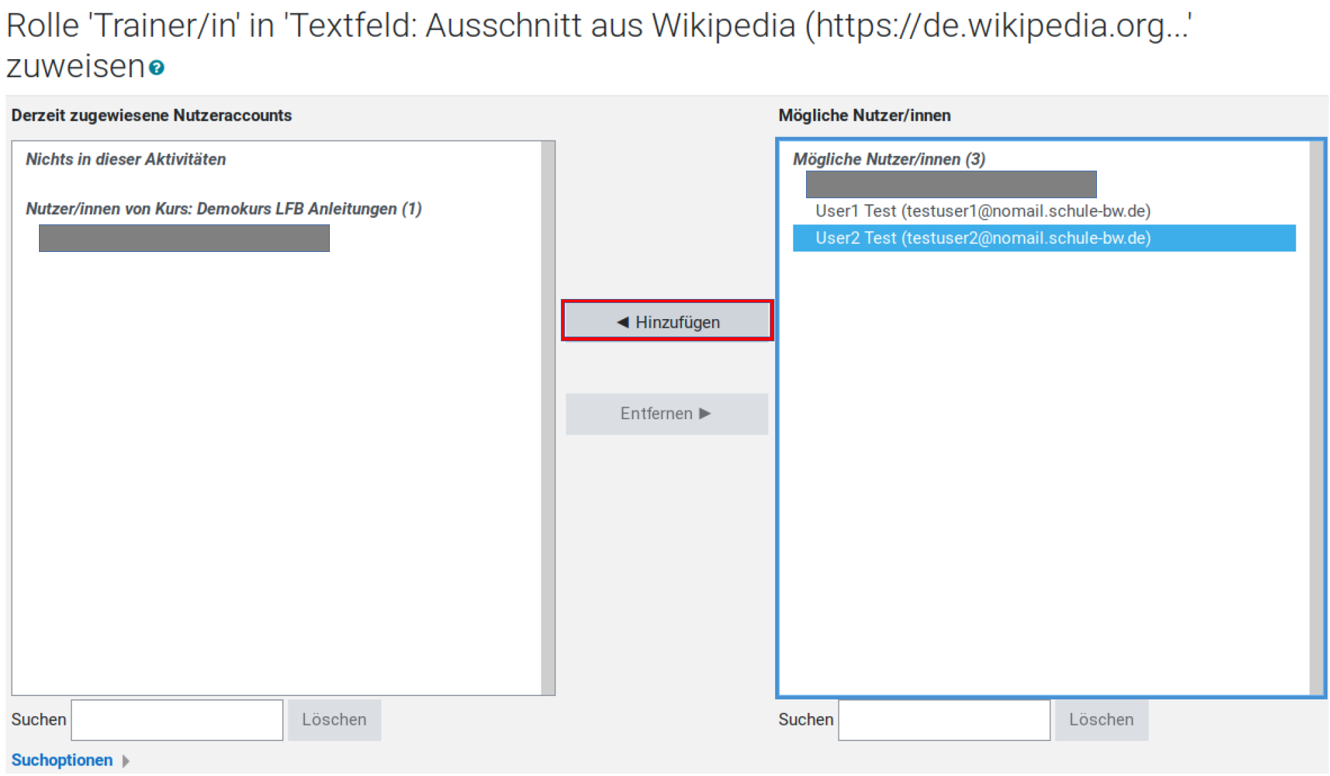1330x776 pixels.
Task: Click the left list's vertical scrollbar
Action: coord(548,417)
